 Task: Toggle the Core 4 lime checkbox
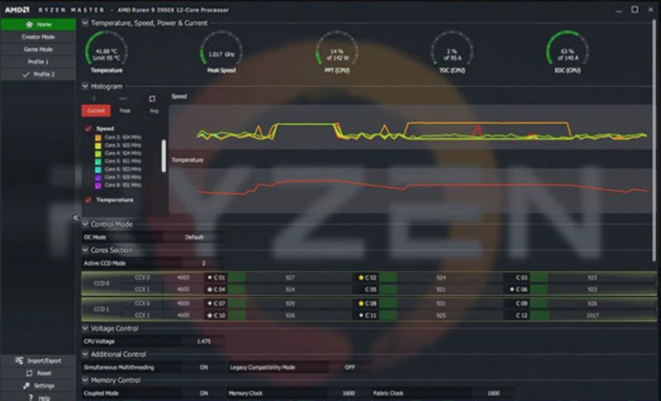coord(97,154)
